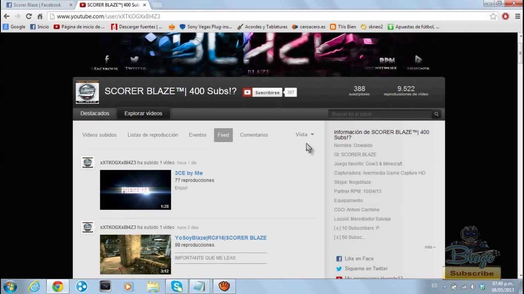Open the Acordes y Tablaturas bookmark
Screen dimensions: 524x294
click(x=262, y=27)
